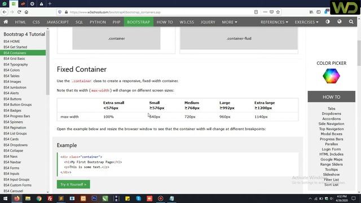The image size is (361, 203).
Task: Click the Tooltips how-to link
Action: [x=331, y=169]
